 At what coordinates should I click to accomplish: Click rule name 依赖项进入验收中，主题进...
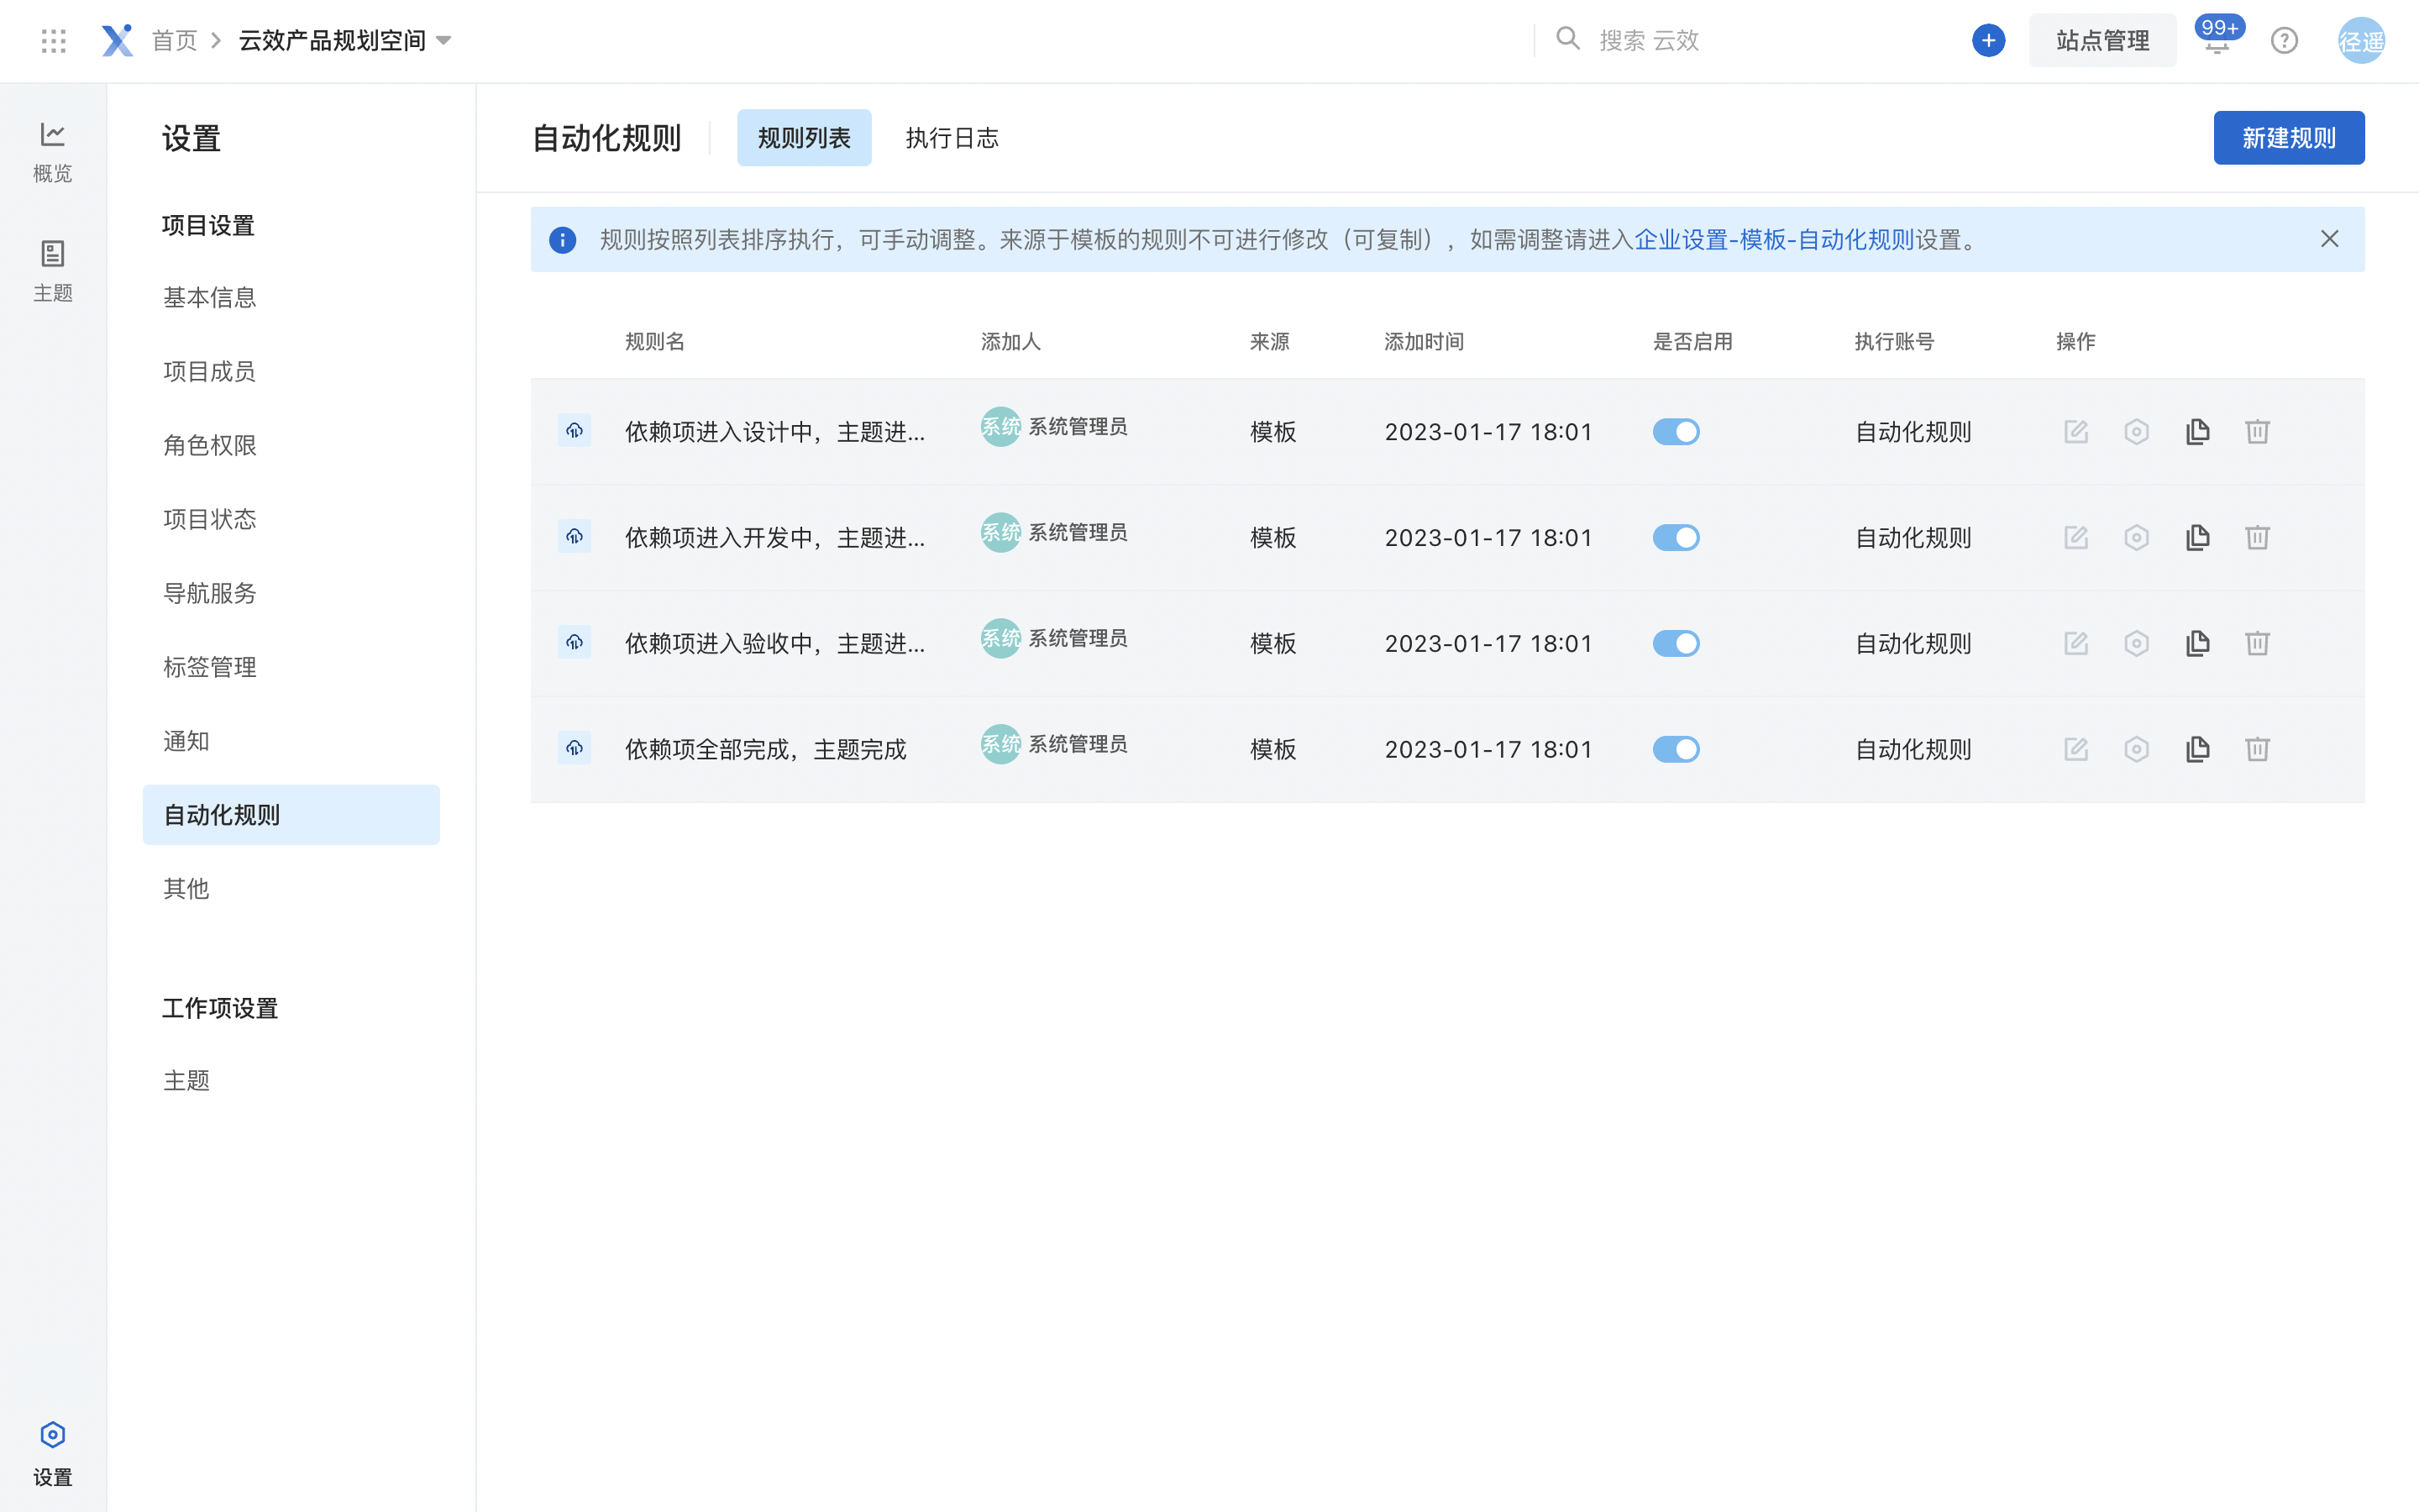[x=774, y=644]
